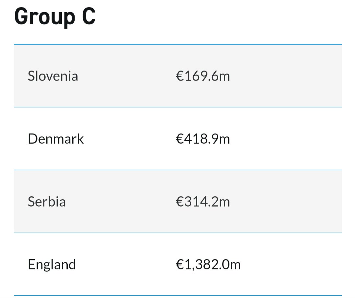Select the Denmark country name
Screen dimensions: 355x298
[56, 139]
